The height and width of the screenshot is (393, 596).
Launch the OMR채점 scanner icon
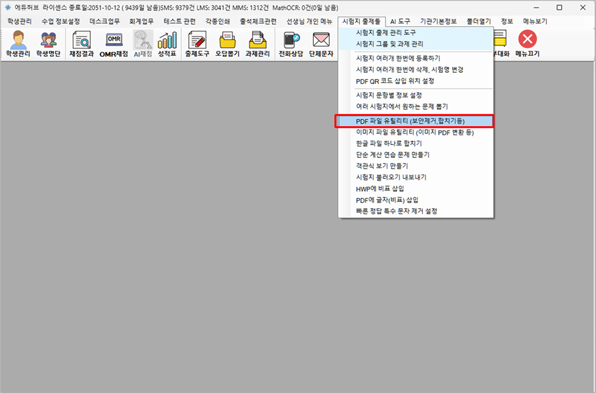point(114,43)
